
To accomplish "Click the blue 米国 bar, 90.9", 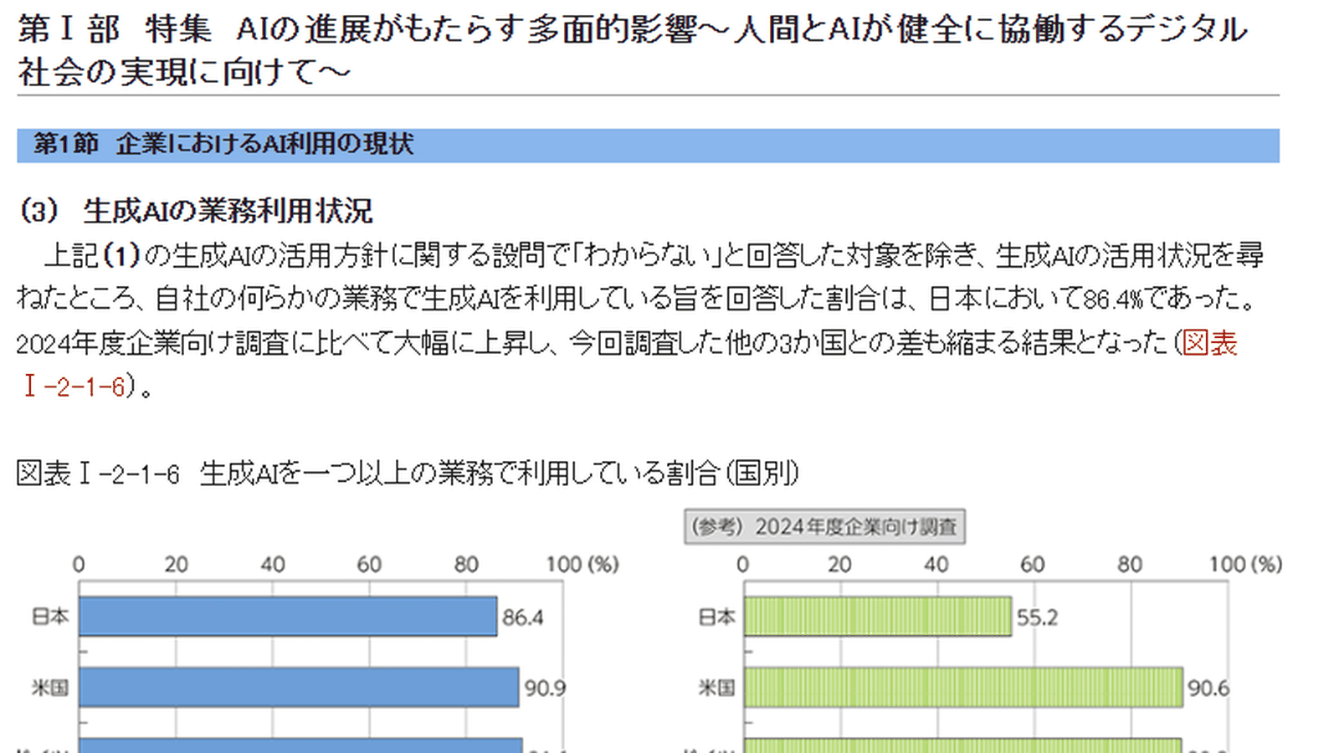I will [299, 688].
